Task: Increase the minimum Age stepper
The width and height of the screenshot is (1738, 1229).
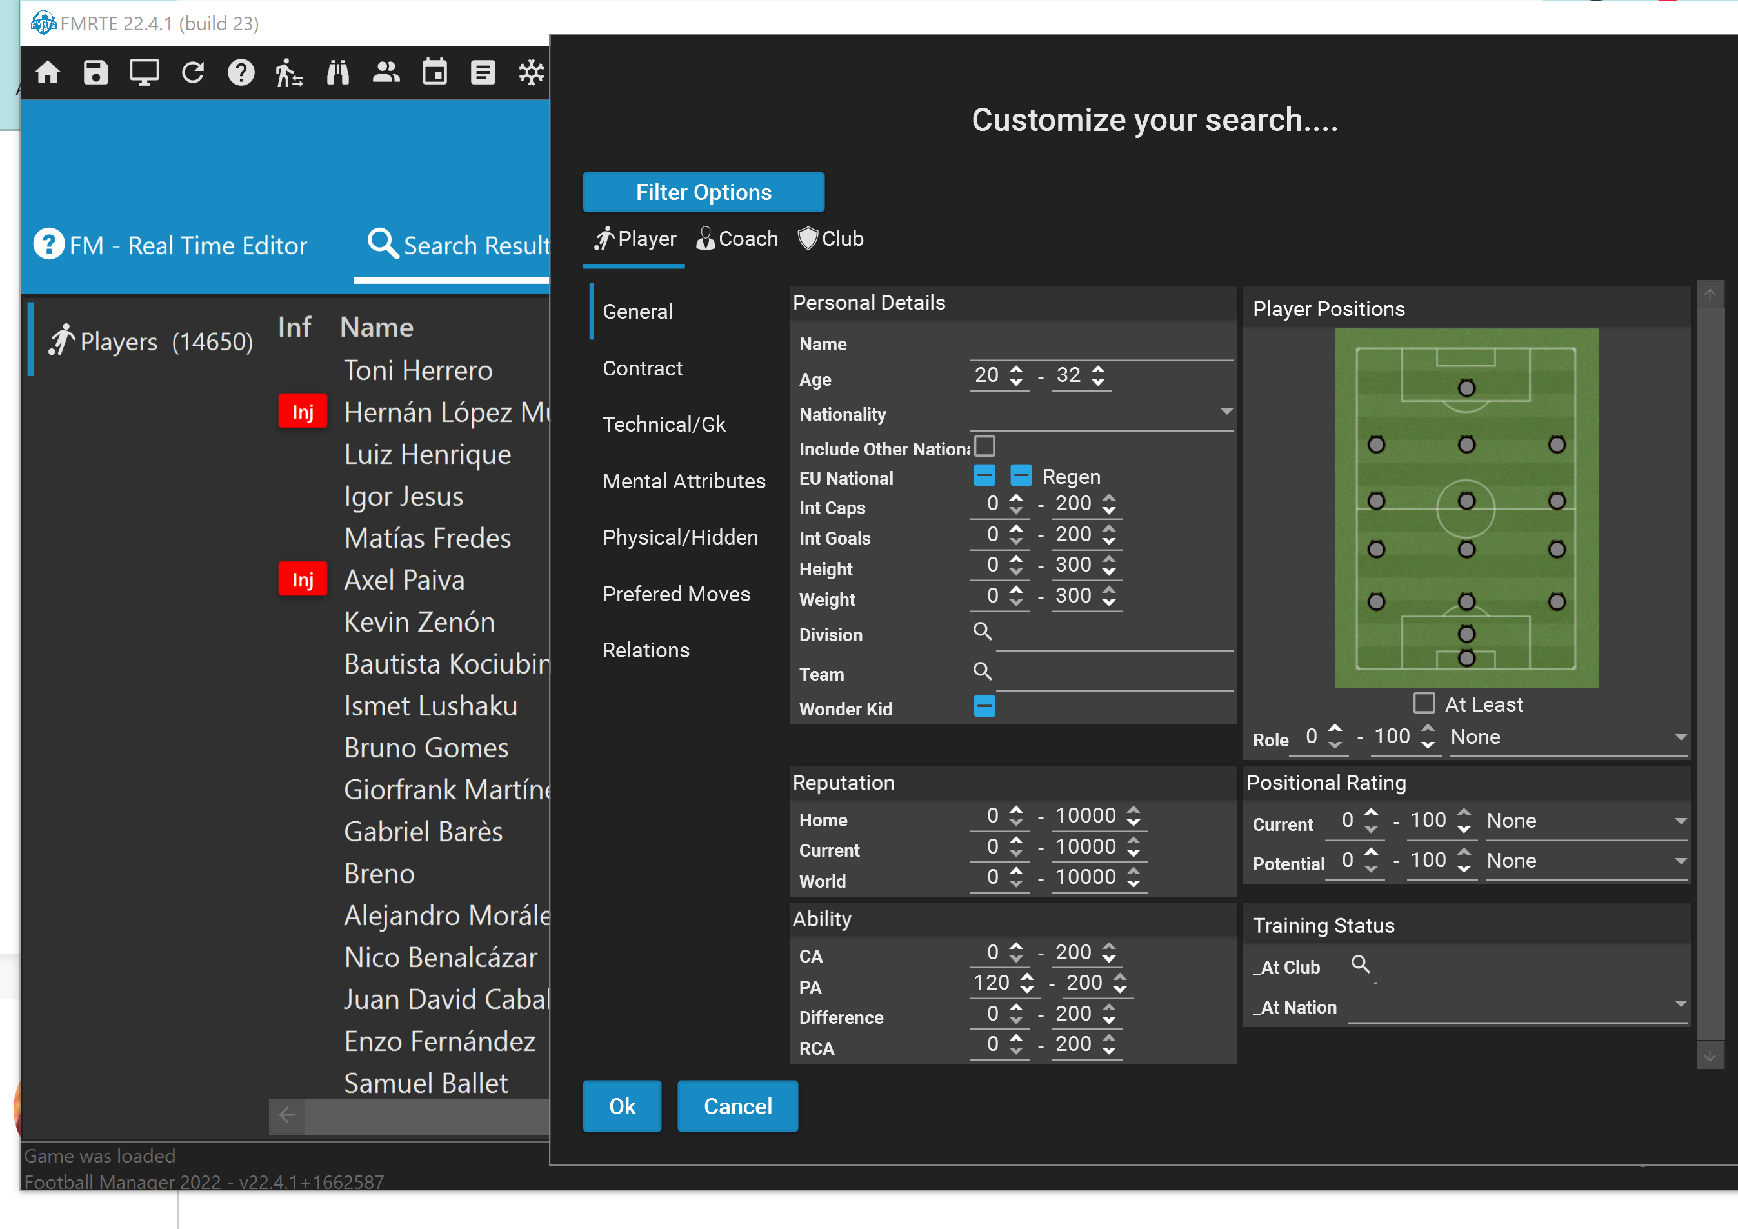Action: [x=1017, y=369]
